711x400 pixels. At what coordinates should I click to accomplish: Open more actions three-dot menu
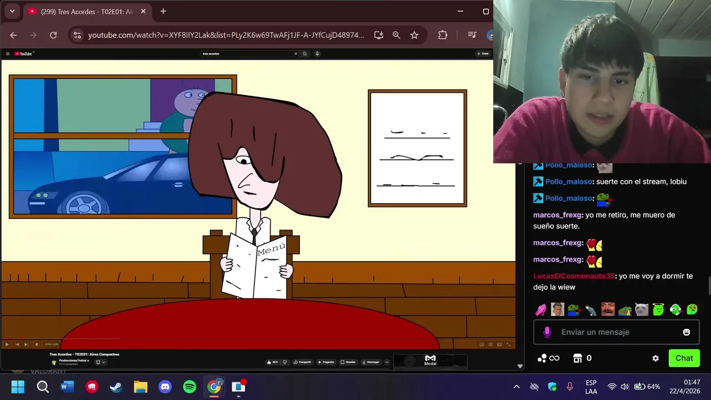point(387,362)
